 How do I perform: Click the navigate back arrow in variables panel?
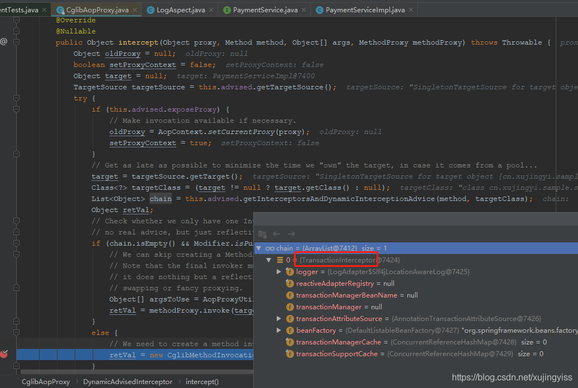pyautogui.click(x=276, y=234)
